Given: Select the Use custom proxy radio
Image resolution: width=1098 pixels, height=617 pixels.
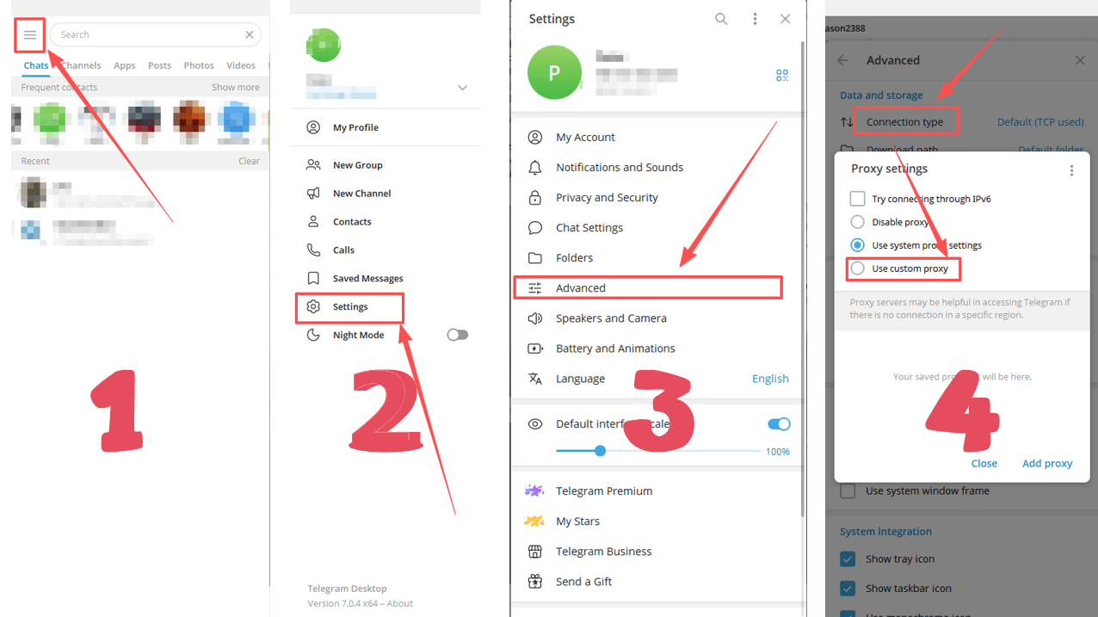Looking at the screenshot, I should [857, 268].
